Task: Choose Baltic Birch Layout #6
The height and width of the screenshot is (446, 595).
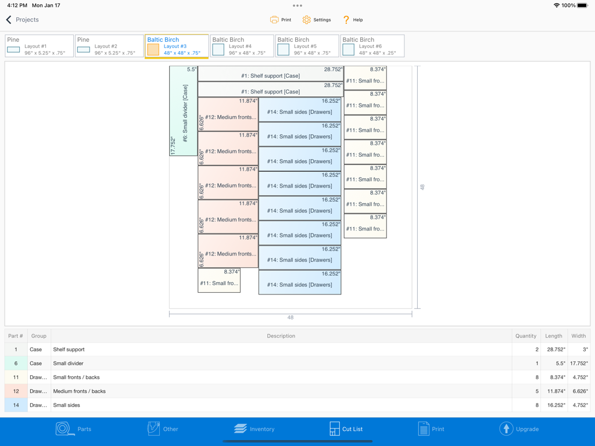Action: coord(372,46)
